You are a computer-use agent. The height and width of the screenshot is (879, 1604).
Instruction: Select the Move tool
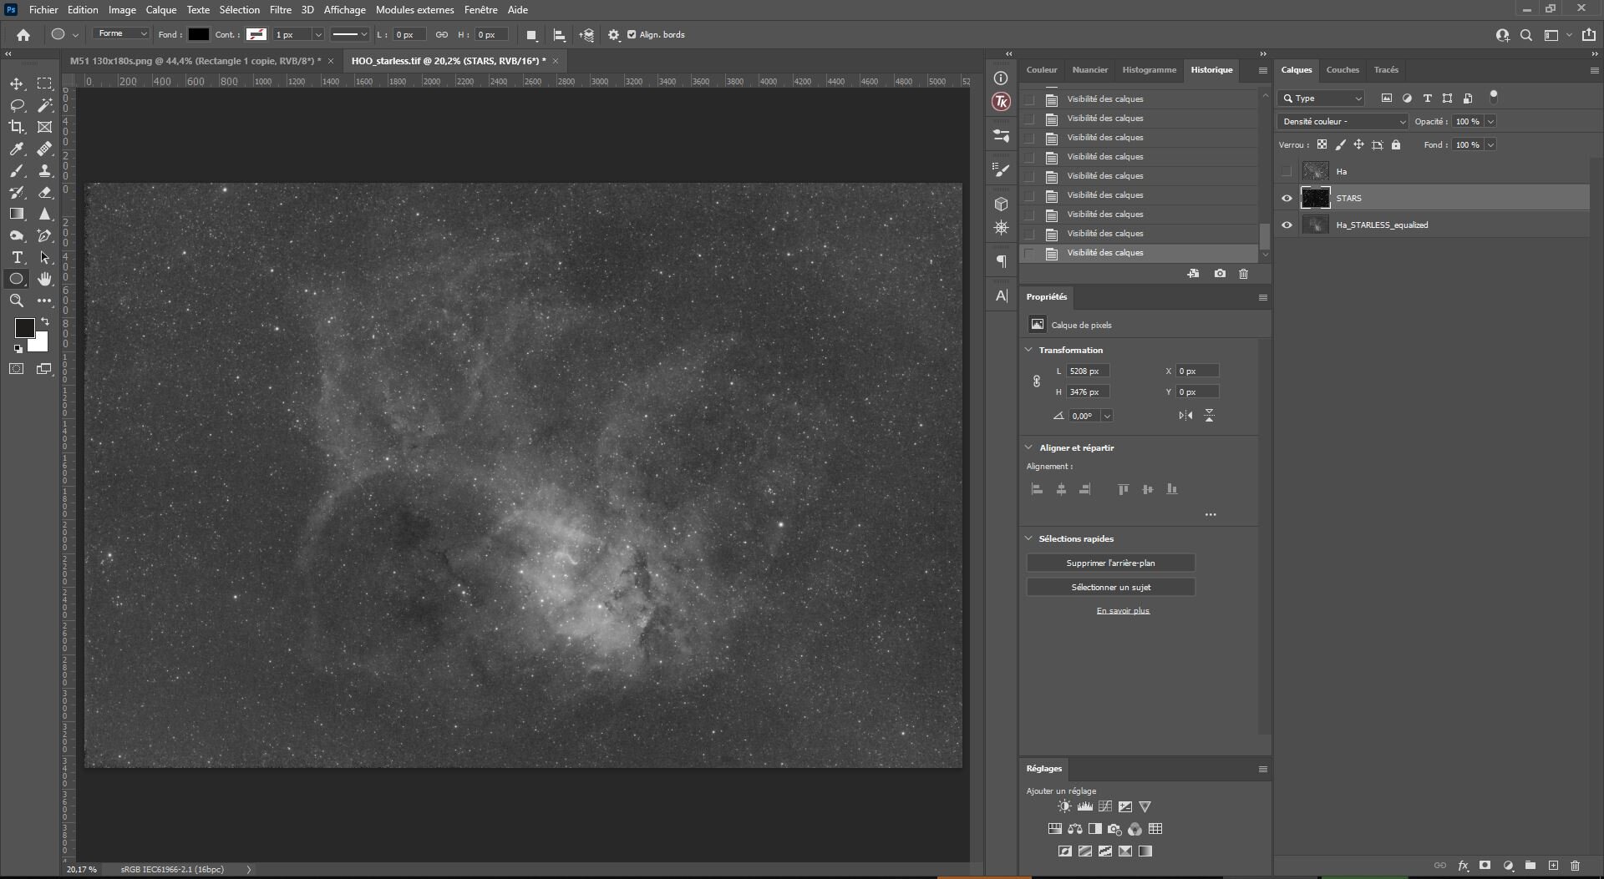click(x=17, y=83)
